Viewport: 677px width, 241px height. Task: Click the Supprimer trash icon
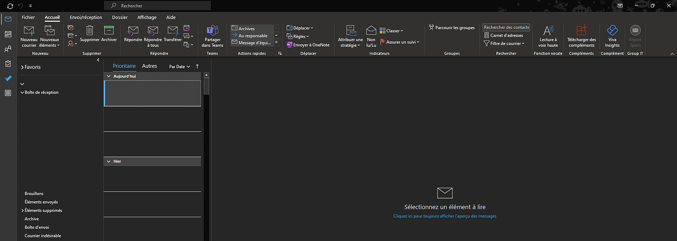pos(90,33)
